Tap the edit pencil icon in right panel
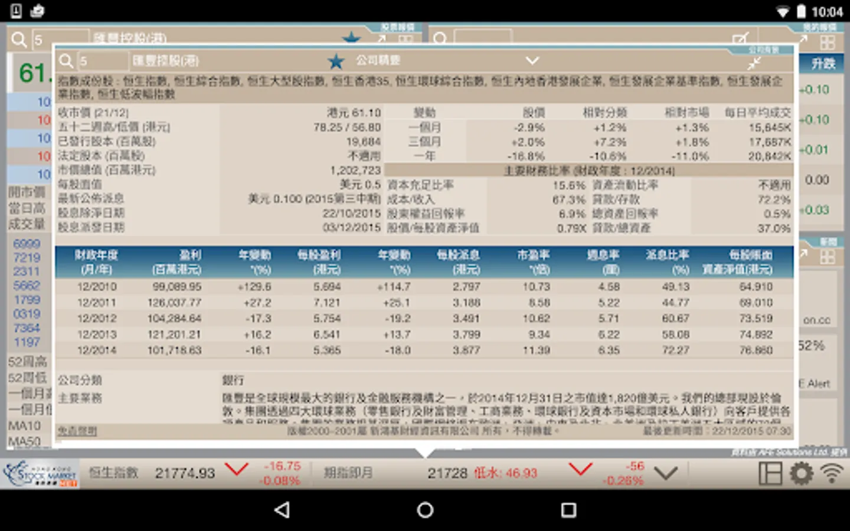Image resolution: width=850 pixels, height=531 pixels. click(x=740, y=38)
